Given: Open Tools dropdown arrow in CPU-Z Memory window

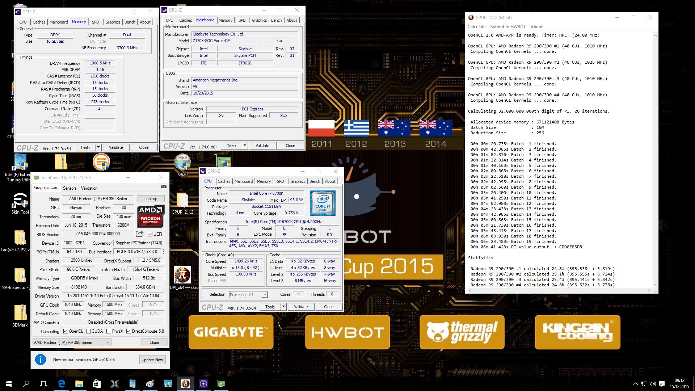Looking at the screenshot, I should click(98, 147).
